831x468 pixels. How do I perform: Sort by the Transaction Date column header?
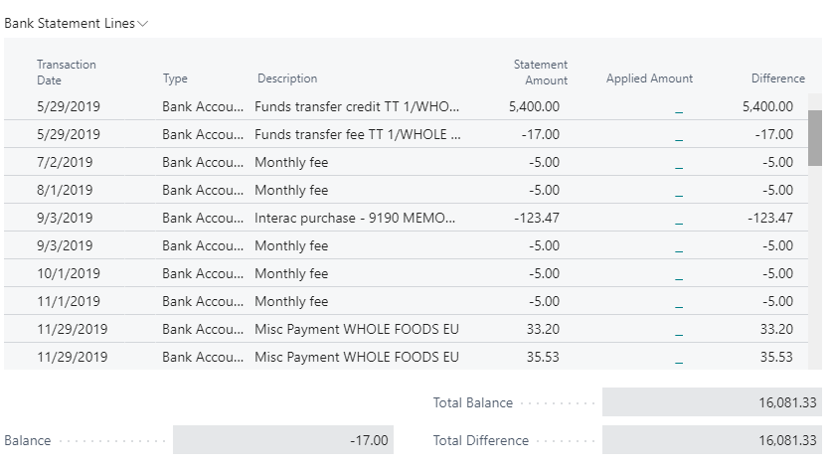click(67, 73)
